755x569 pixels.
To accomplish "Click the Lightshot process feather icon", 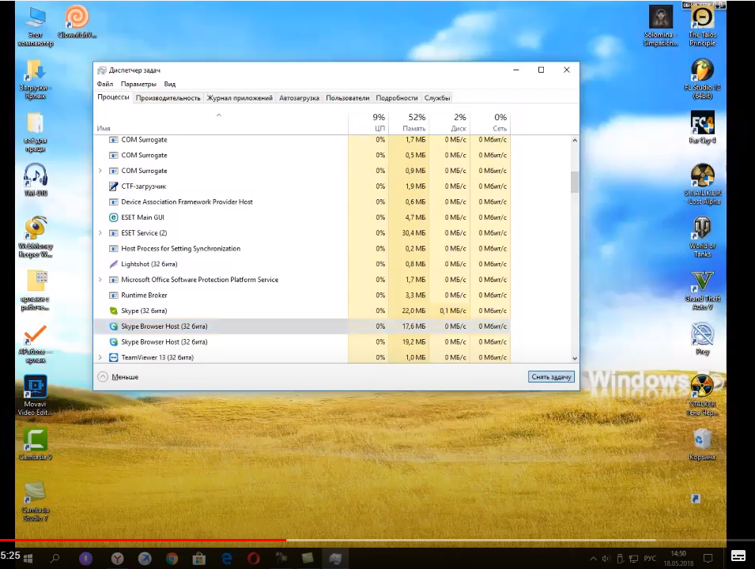I will [114, 264].
